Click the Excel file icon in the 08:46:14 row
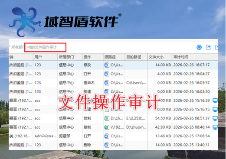Image resolution: width=226 pixels, height=159 pixels. point(107,127)
